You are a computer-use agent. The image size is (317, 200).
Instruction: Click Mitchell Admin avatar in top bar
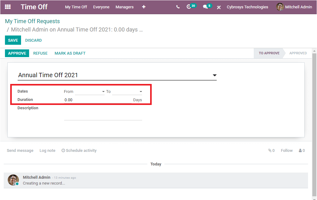tap(280, 7)
